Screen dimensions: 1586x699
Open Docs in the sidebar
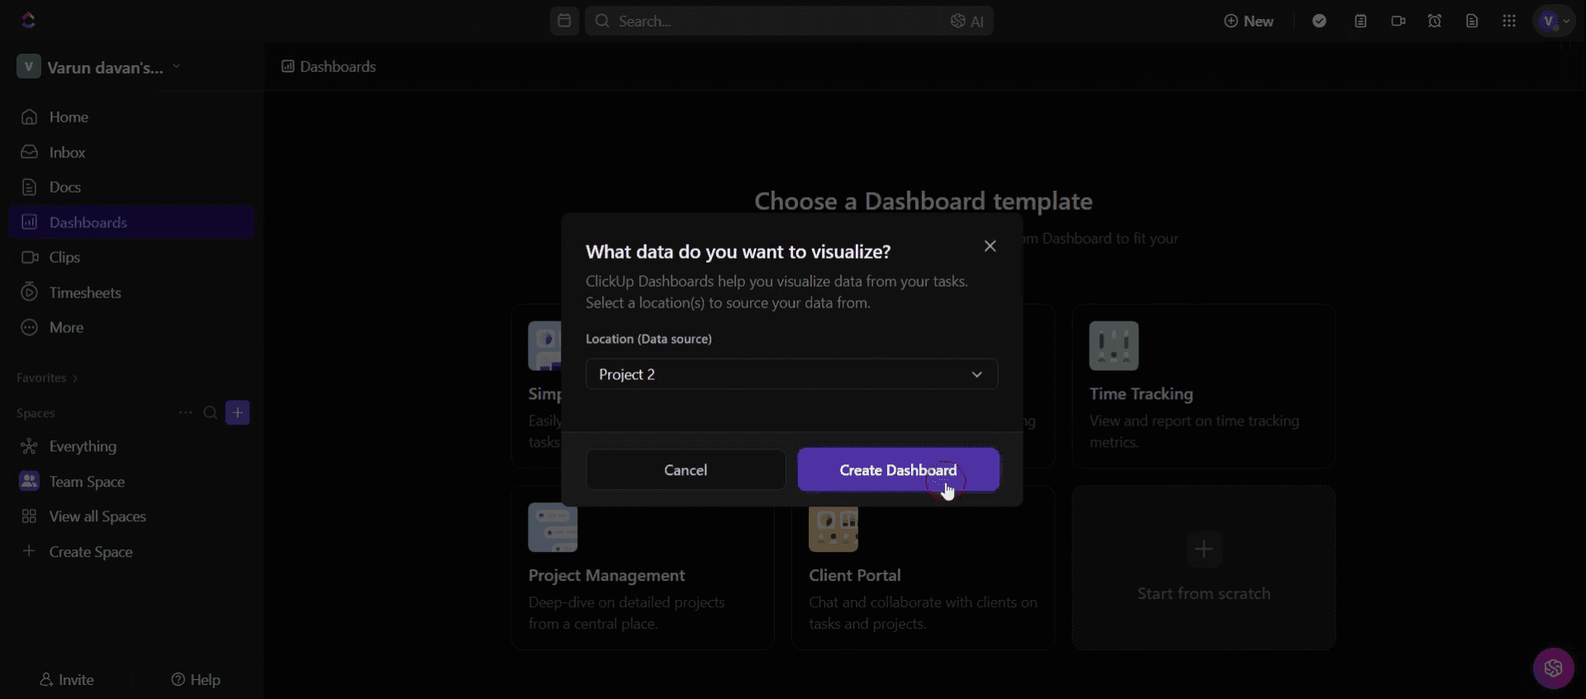(x=131, y=188)
